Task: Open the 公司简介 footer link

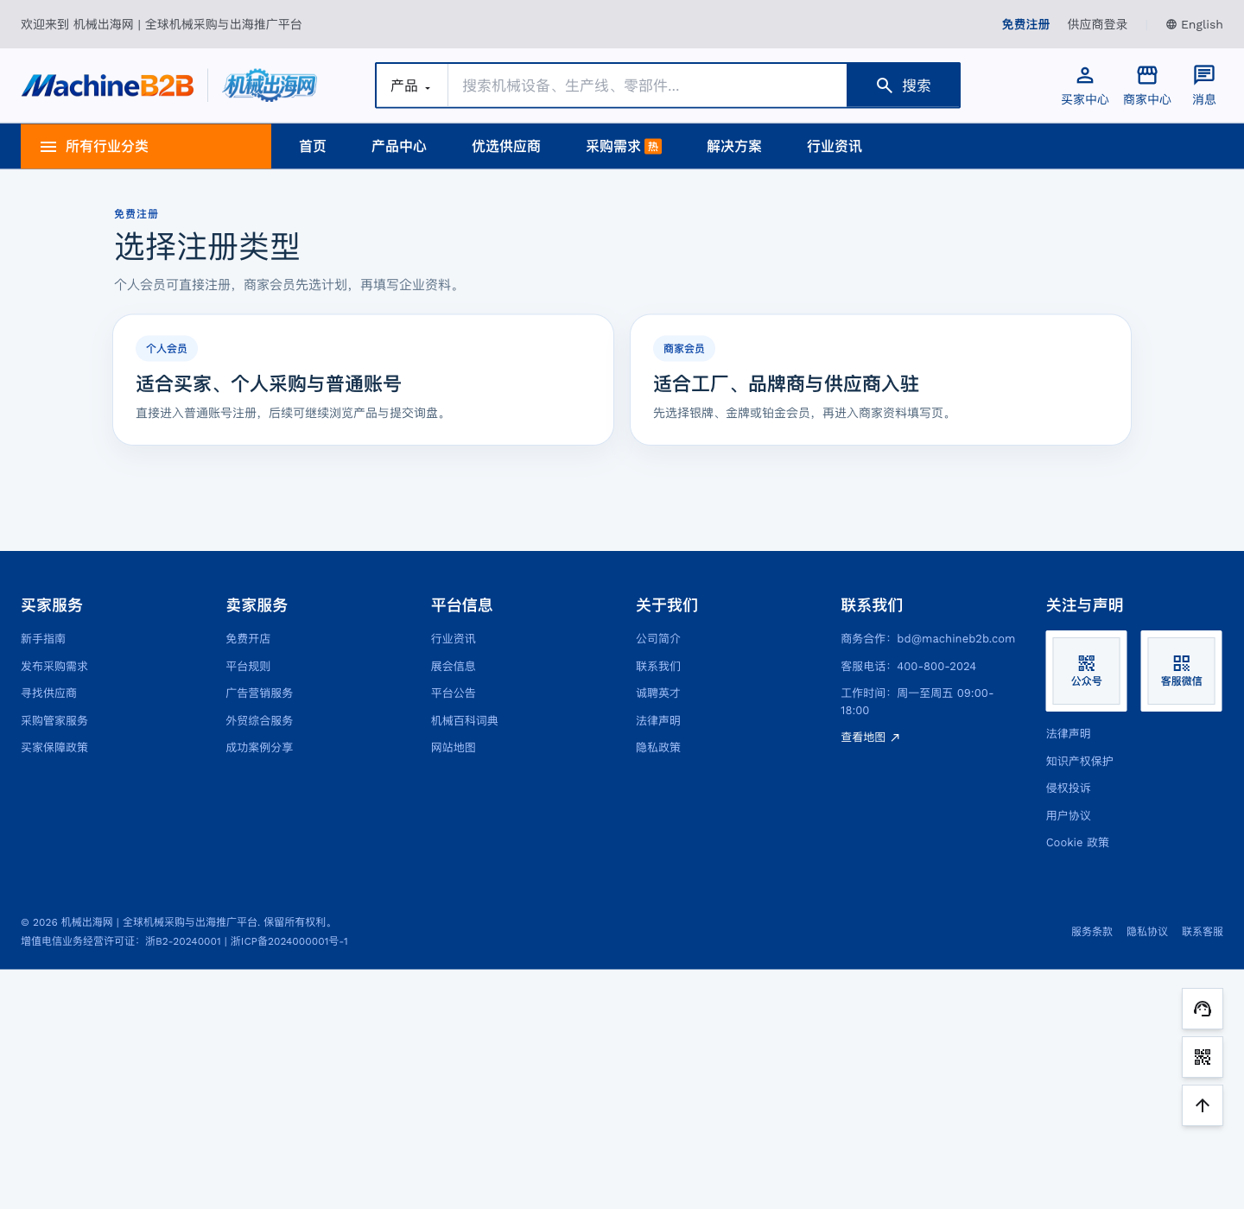Action: [658, 639]
